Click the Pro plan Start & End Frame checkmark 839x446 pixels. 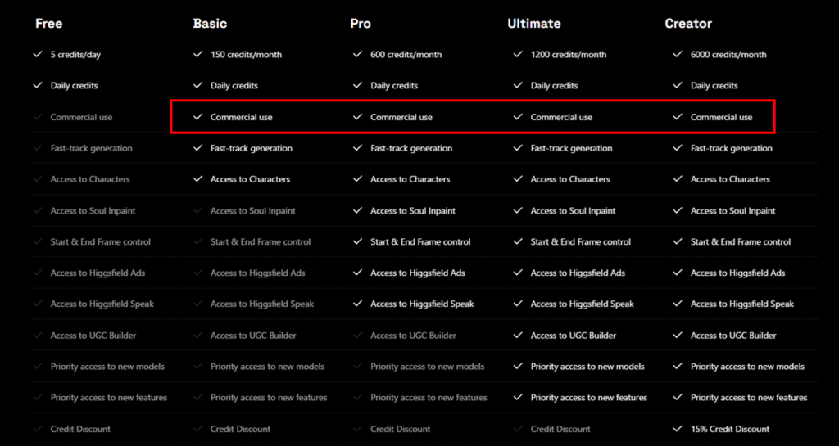click(357, 242)
